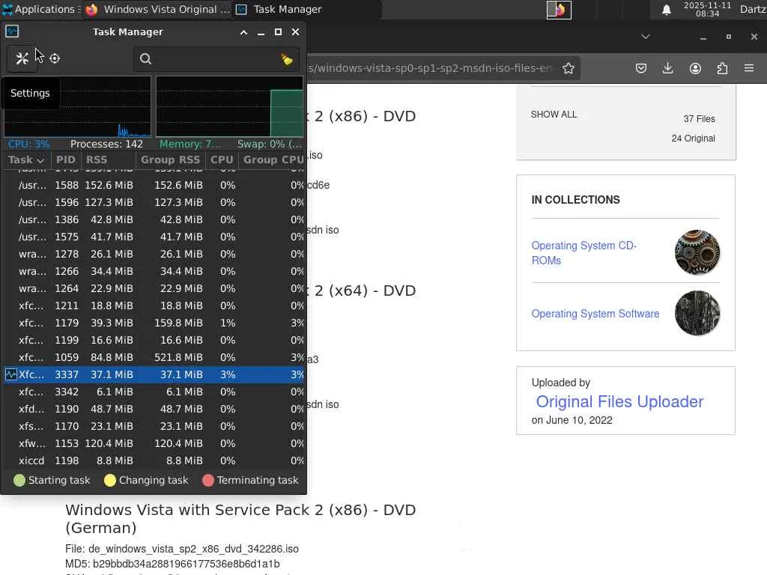Select process row with PID 1211
The image size is (767, 575).
[x=154, y=305]
